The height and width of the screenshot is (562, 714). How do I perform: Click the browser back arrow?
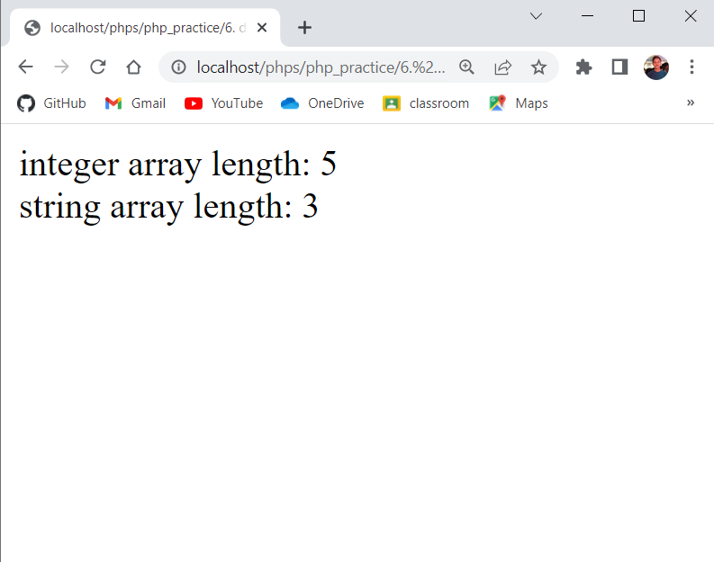tap(25, 67)
